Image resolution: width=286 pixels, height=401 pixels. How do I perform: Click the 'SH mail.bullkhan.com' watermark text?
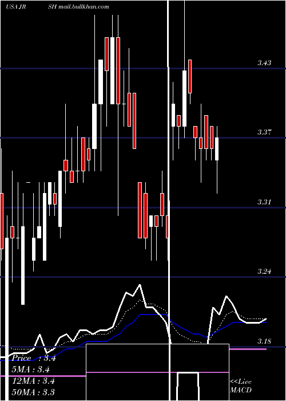tap(79, 7)
